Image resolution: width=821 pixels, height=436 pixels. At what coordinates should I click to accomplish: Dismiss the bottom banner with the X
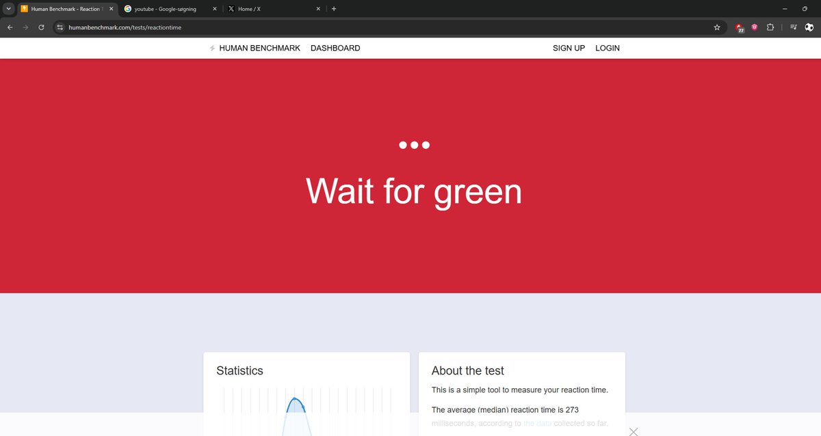tap(634, 431)
